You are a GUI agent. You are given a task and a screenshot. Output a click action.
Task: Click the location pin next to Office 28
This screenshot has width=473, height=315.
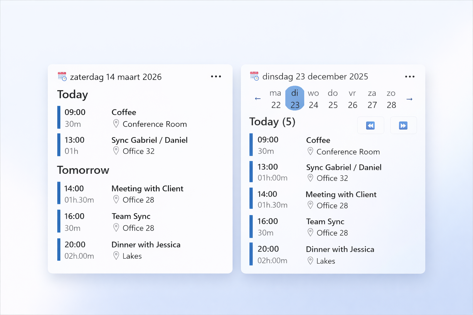(116, 199)
